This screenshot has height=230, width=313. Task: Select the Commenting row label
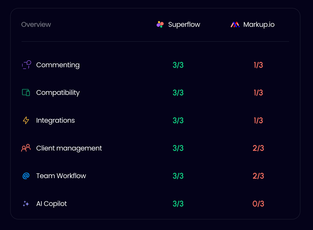(58, 65)
